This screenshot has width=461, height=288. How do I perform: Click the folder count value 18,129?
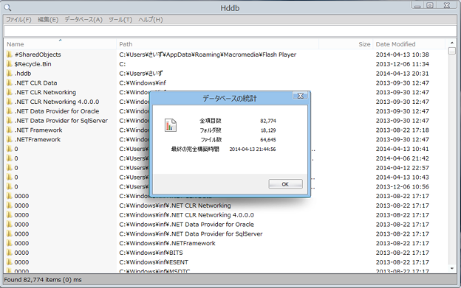point(268,130)
